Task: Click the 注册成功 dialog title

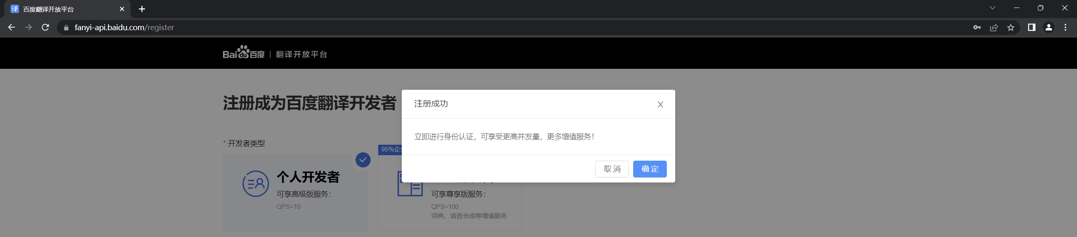Action: (431, 104)
